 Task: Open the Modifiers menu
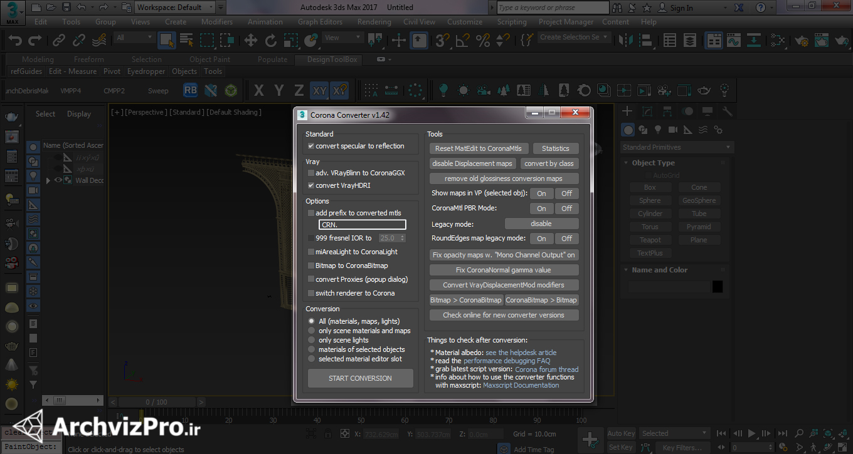tap(217, 21)
